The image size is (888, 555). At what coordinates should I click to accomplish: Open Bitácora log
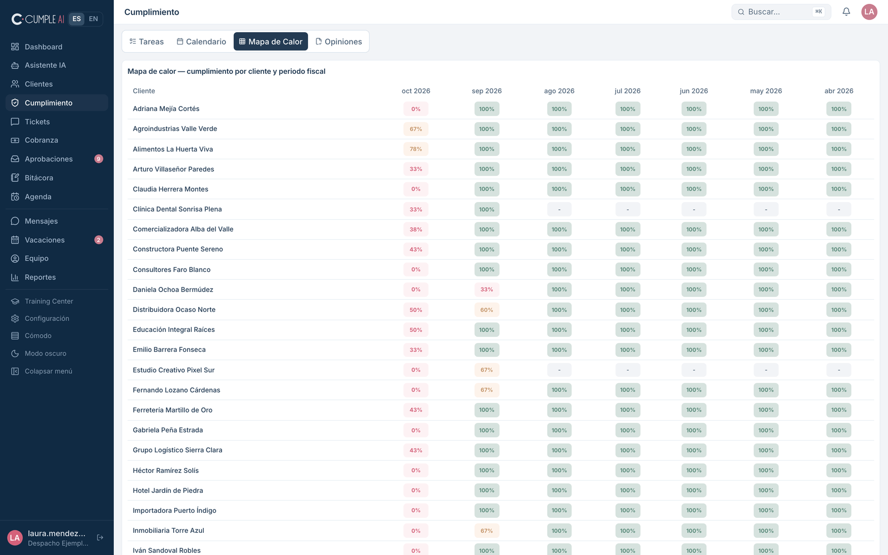pos(57,178)
